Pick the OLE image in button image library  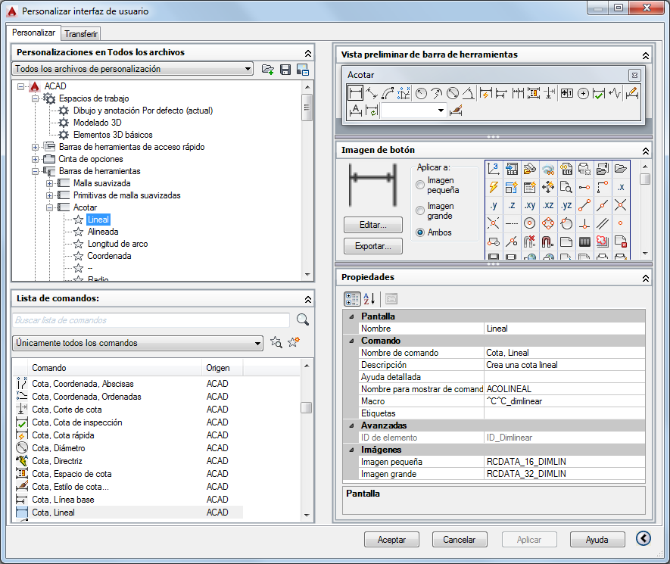[566, 169]
